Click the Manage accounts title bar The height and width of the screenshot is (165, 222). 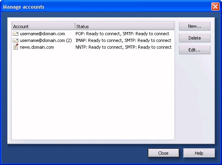click(x=106, y=7)
